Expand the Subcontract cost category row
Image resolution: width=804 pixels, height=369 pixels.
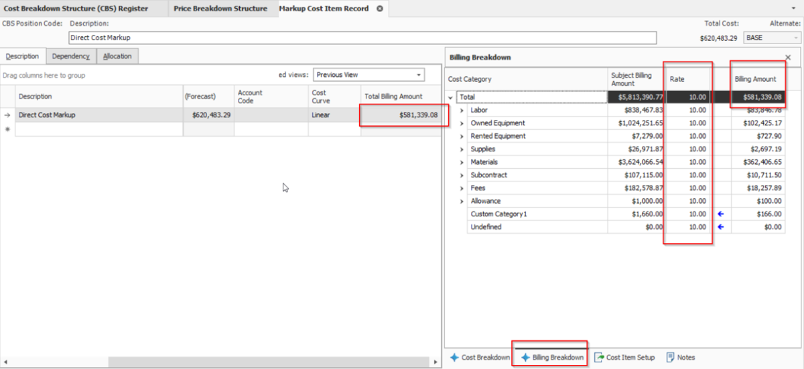(x=462, y=175)
